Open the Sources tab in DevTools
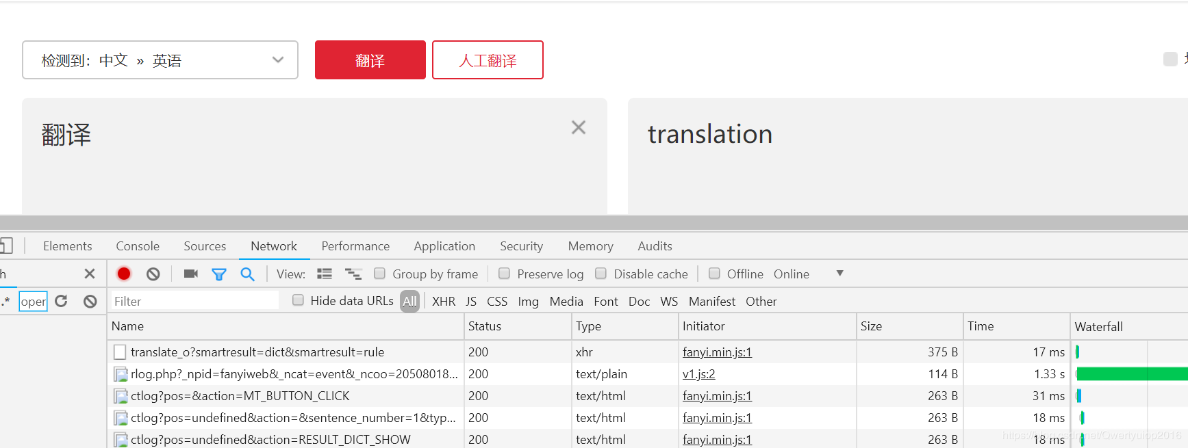 click(x=205, y=246)
